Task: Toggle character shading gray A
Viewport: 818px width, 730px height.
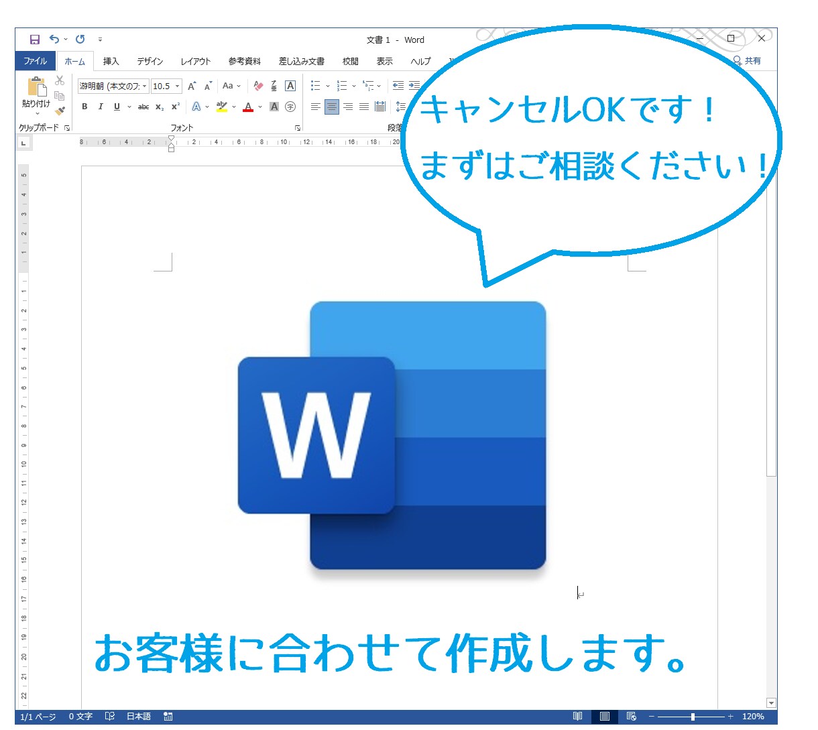Action: [x=274, y=107]
